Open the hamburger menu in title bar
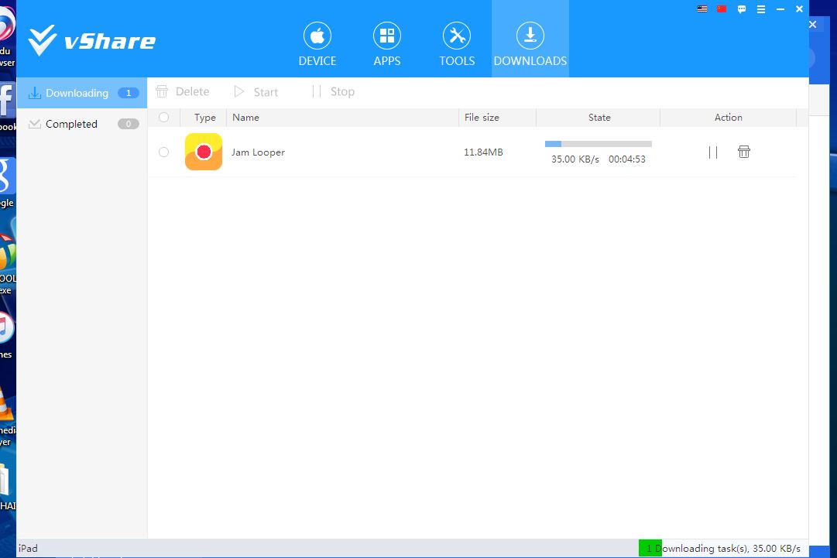Viewport: 837px width, 558px height. 761,9
